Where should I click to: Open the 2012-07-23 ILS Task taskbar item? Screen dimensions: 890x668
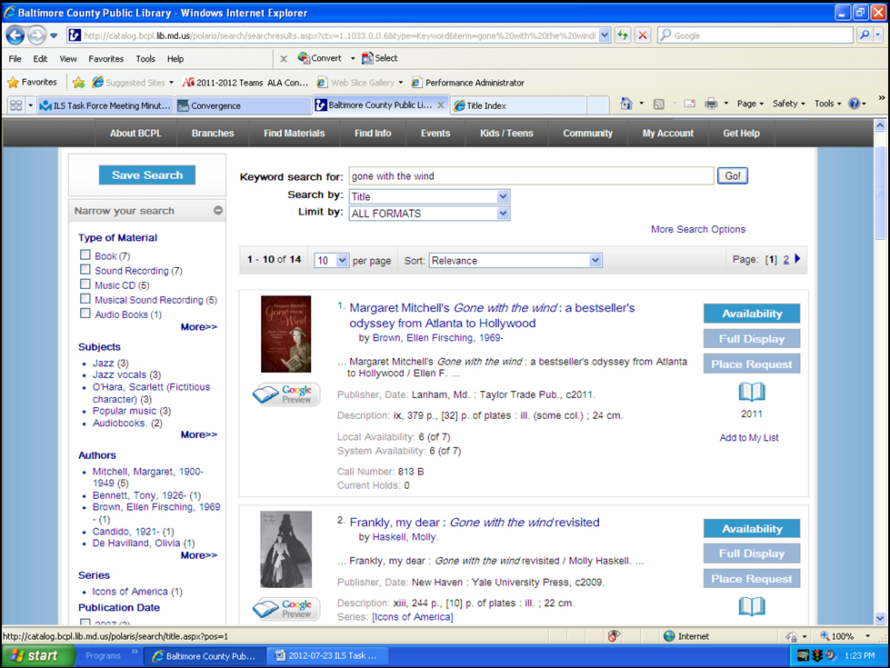pyautogui.click(x=326, y=655)
